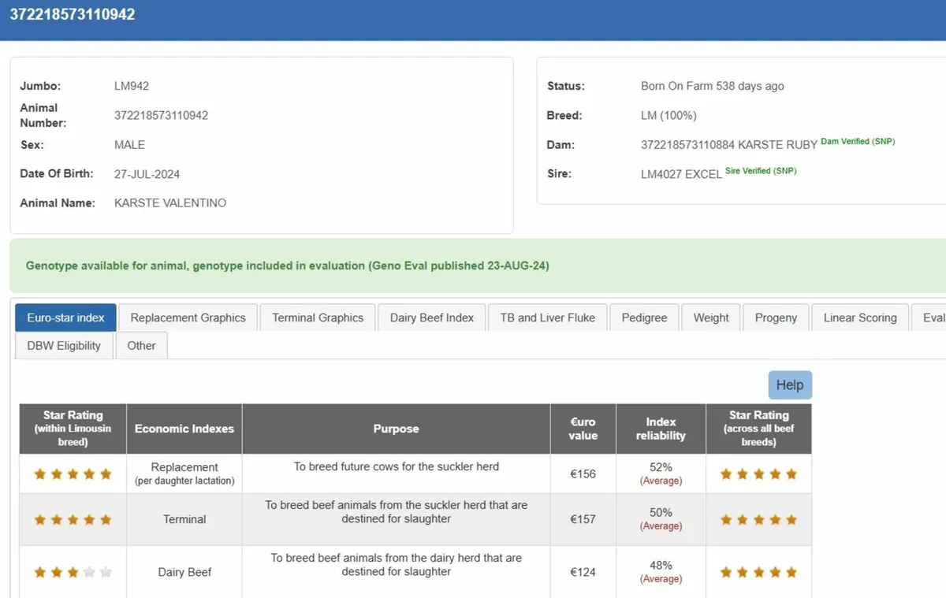946x598 pixels.
Task: Click Dairy Beef within-breed three-star rating
Action: [73, 572]
